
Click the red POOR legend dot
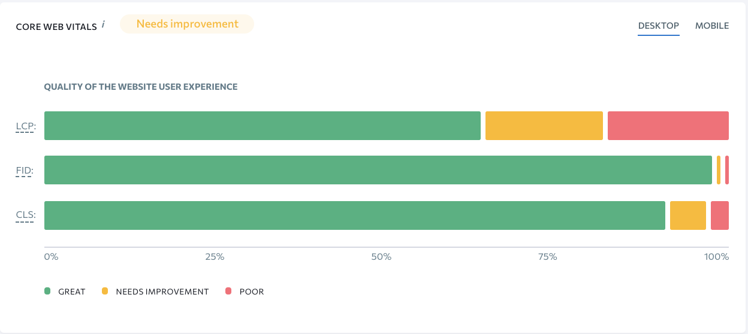[228, 292]
